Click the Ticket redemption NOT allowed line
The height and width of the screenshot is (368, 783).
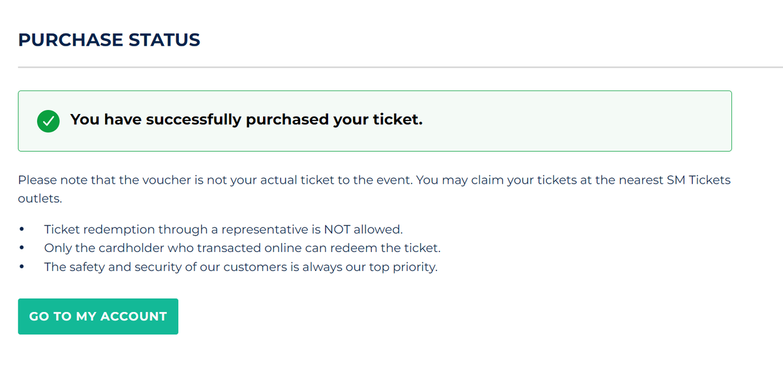click(224, 230)
